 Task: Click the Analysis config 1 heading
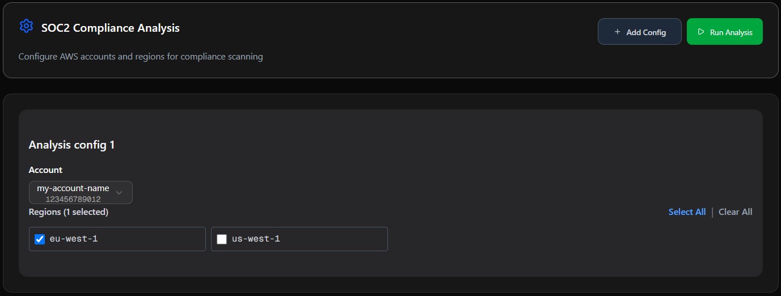[x=72, y=145]
